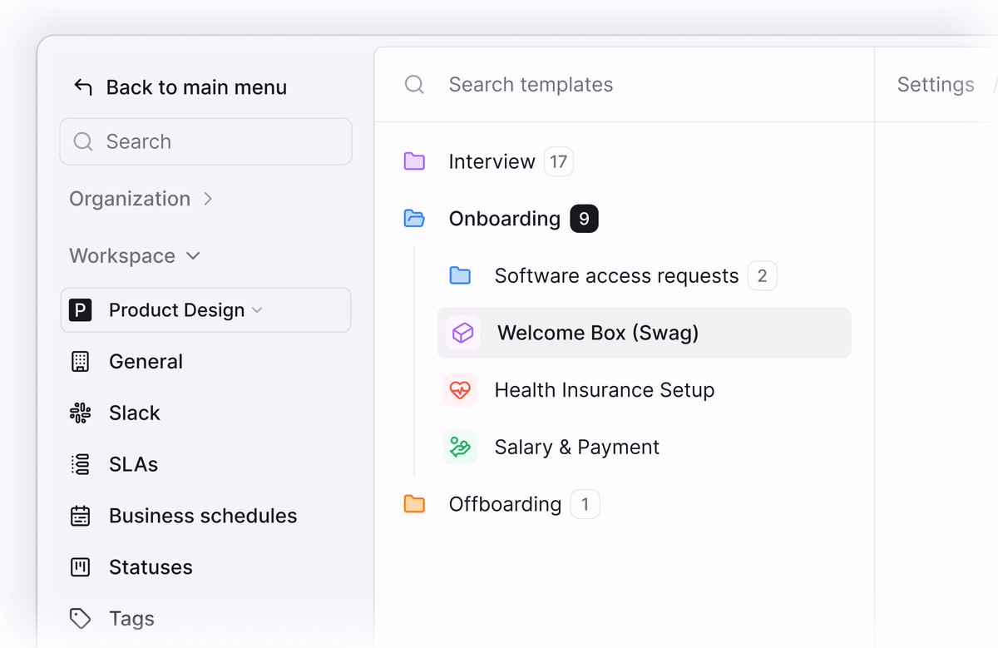Open the Salary & Payment template

(576, 448)
